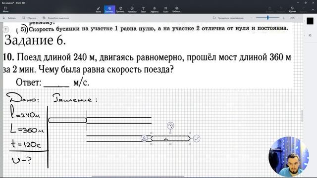The height and width of the screenshot is (178, 317).
Task: Open the Наклейки stickers tab
Action: 132,9
